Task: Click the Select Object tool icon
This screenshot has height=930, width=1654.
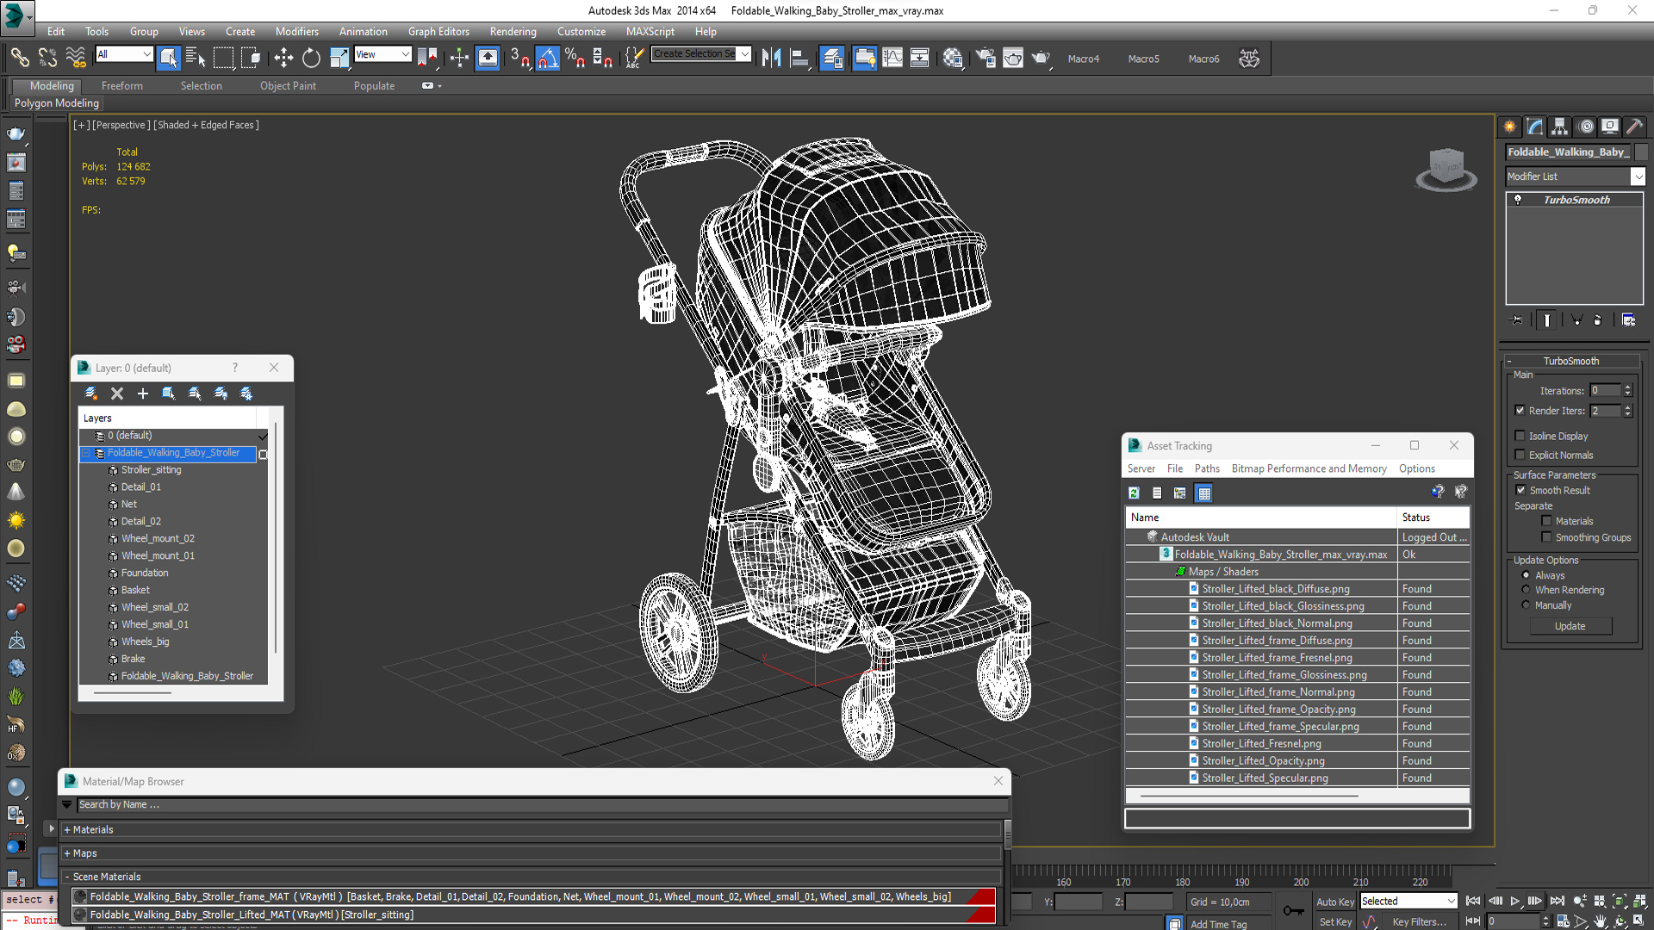Action: 169,58
